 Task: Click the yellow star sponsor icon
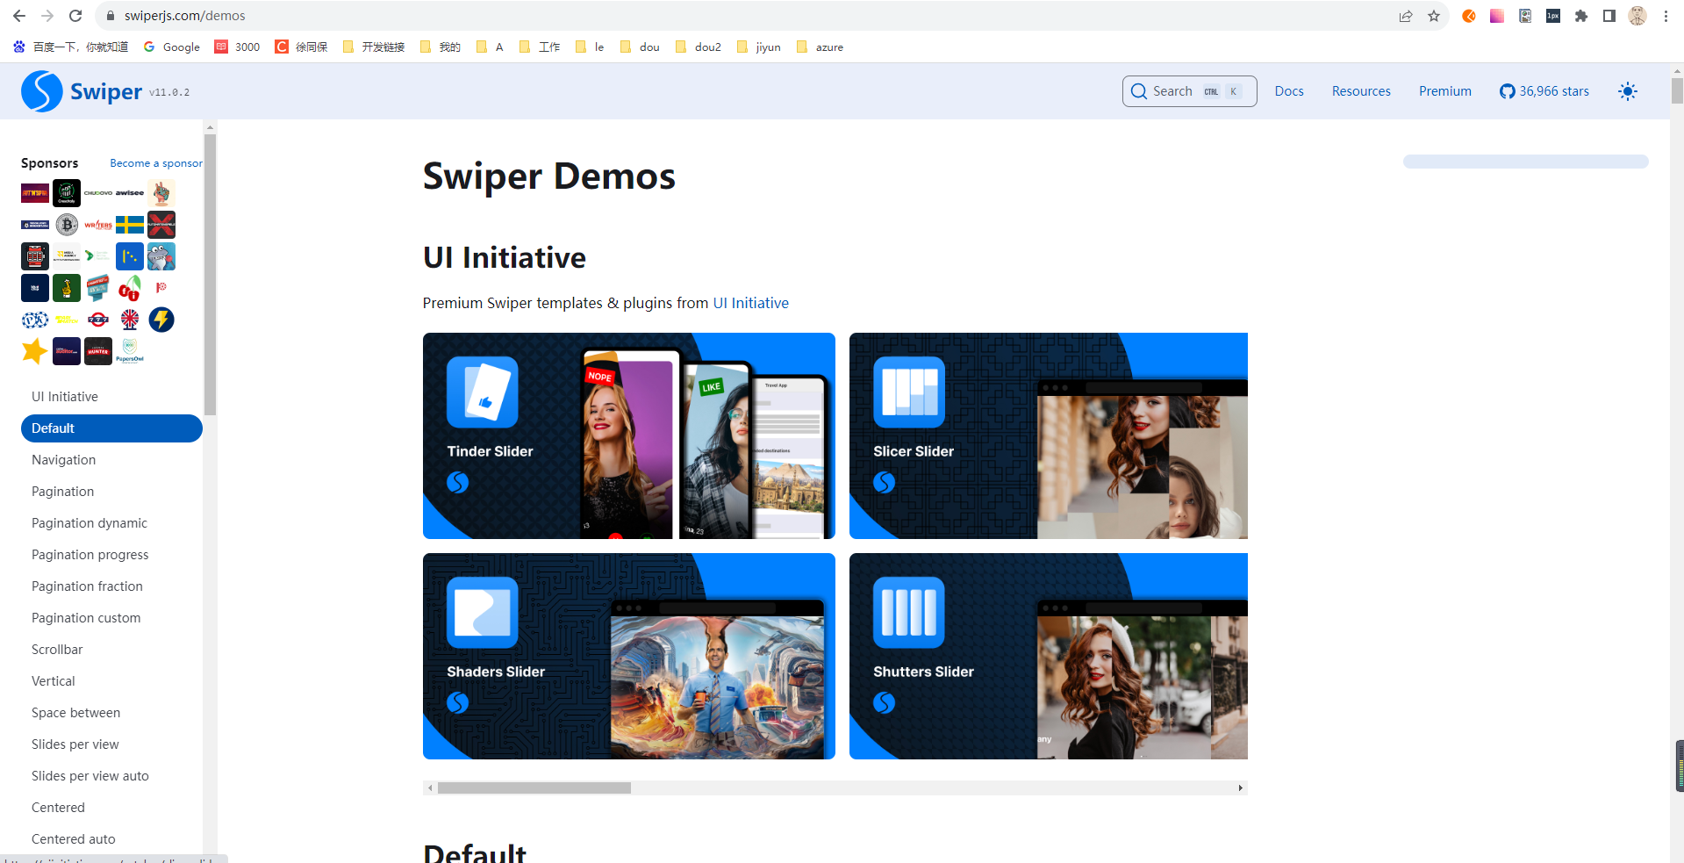tap(35, 351)
